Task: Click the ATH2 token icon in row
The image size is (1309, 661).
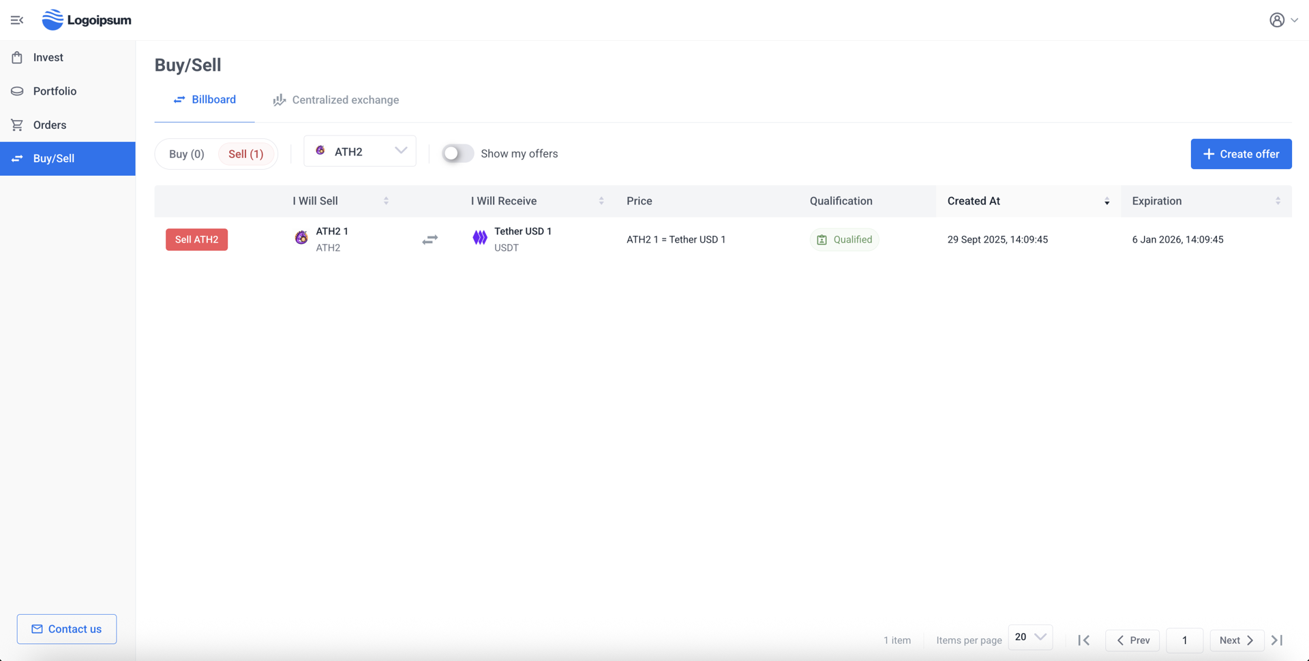Action: [x=301, y=238]
